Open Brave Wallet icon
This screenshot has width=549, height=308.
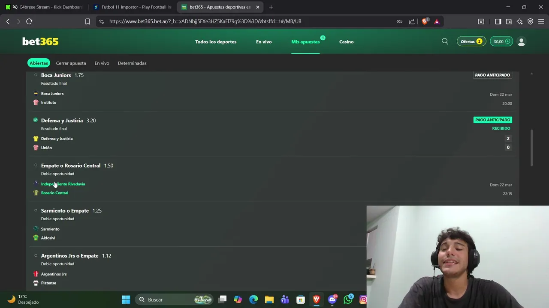click(509, 21)
